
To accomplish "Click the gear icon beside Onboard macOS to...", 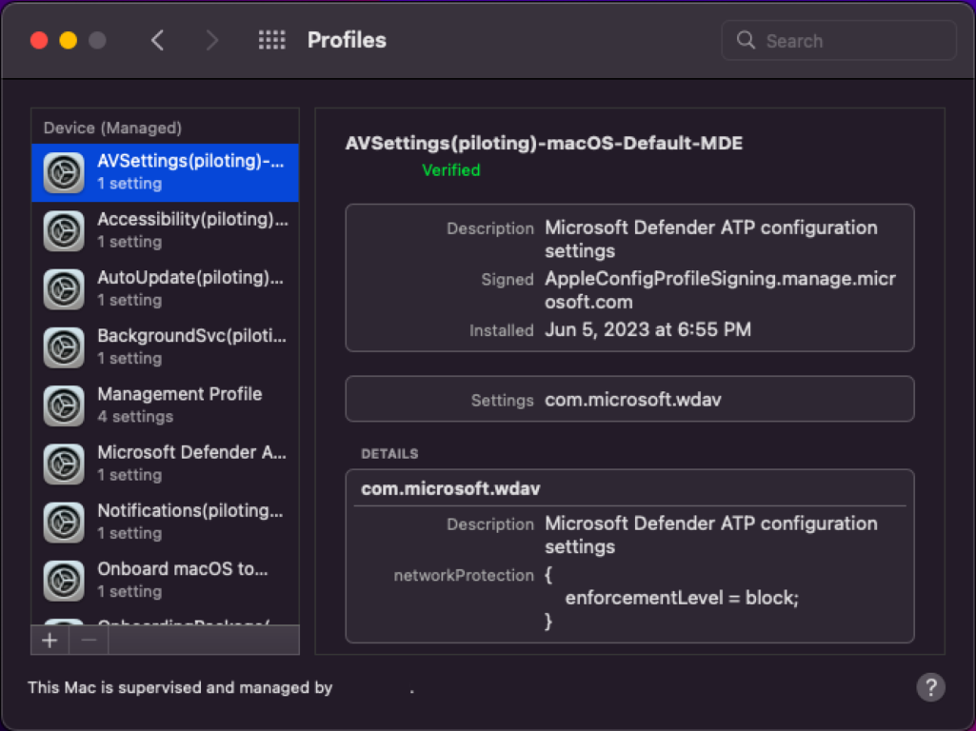I will [x=64, y=581].
